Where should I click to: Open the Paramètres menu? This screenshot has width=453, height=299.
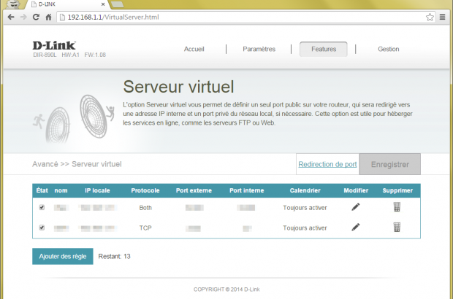(x=259, y=49)
